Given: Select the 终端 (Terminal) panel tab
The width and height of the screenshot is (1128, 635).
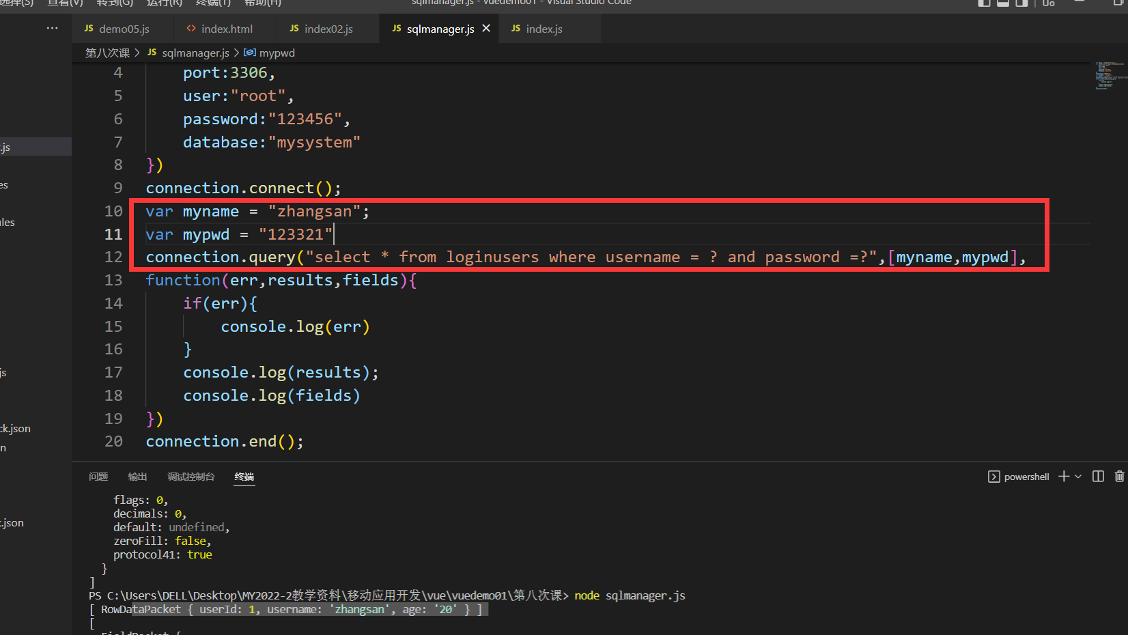Looking at the screenshot, I should tap(244, 477).
